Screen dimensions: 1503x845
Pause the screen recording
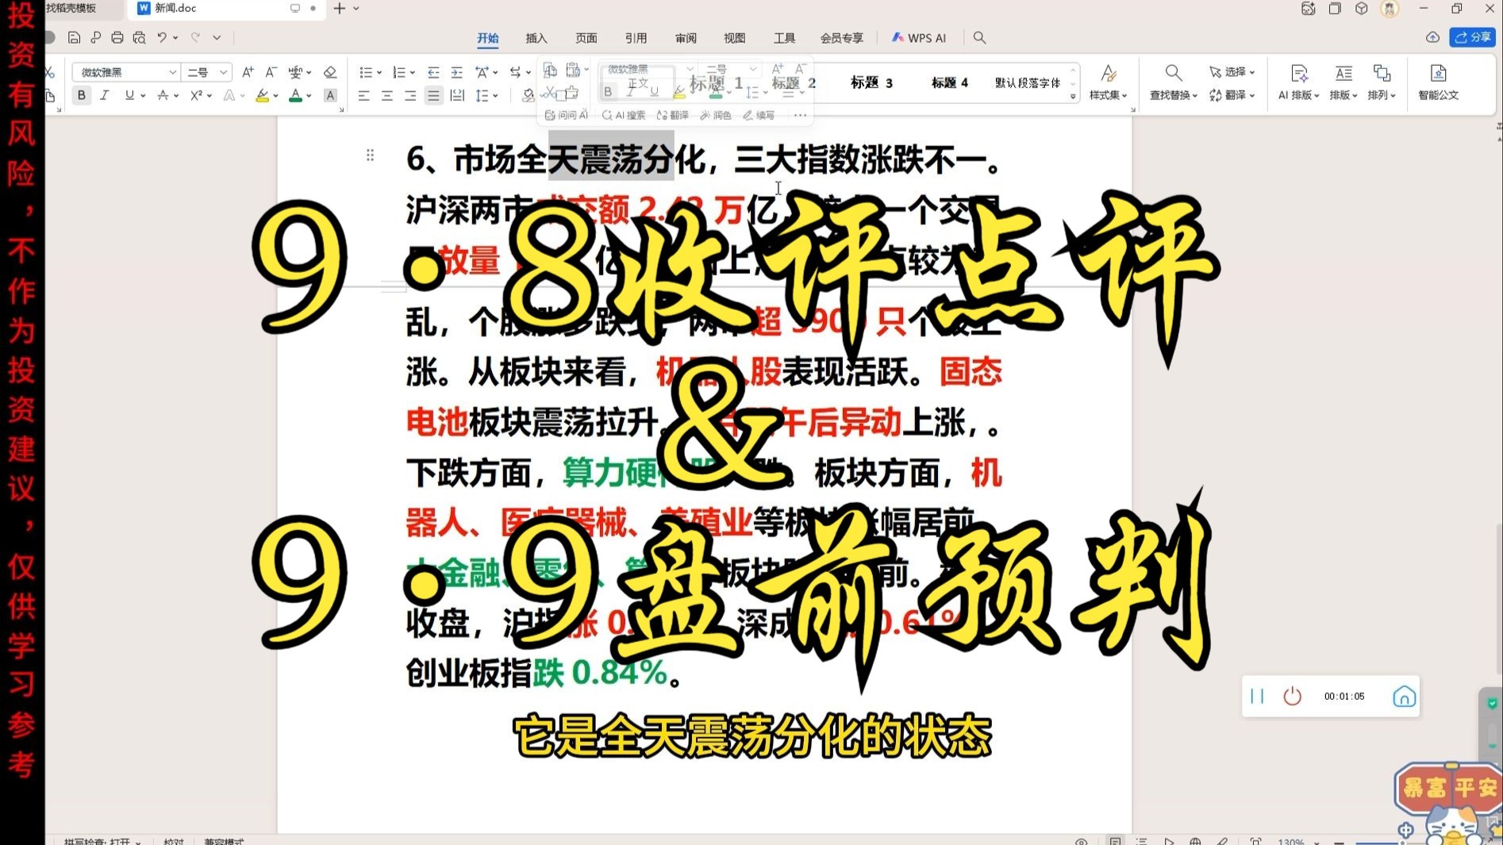point(1257,696)
